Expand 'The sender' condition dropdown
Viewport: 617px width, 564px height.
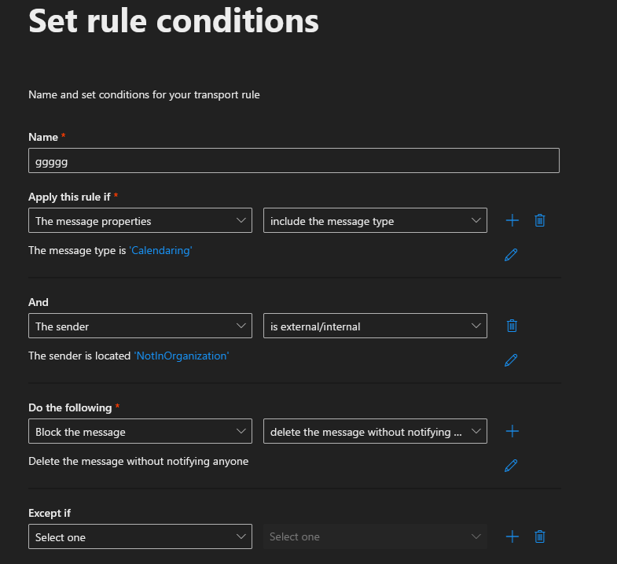pyautogui.click(x=140, y=326)
